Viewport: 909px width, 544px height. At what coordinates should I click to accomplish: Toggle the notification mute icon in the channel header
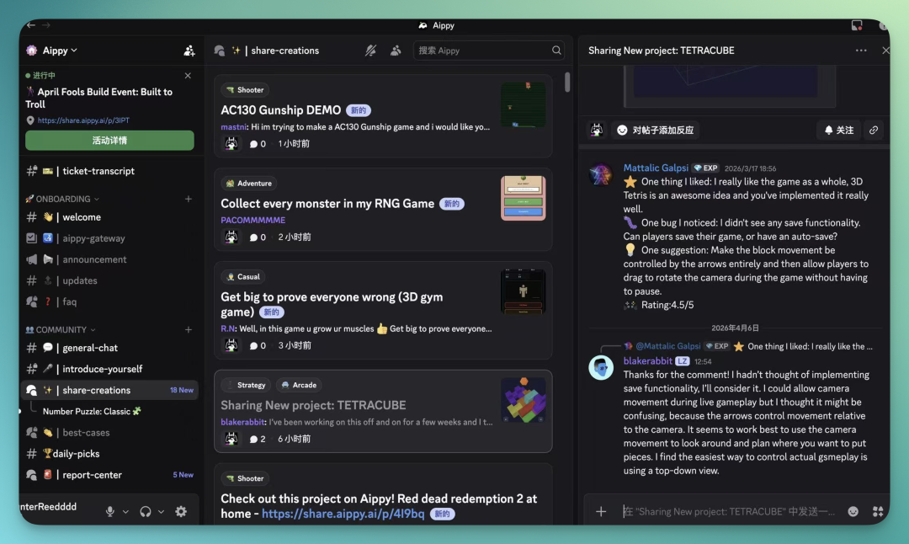(370, 51)
